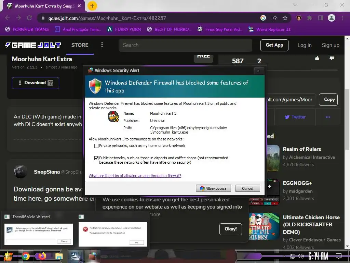
Task: Toggle the browser side panel icon
Action: pyautogui.click(x=321, y=18)
